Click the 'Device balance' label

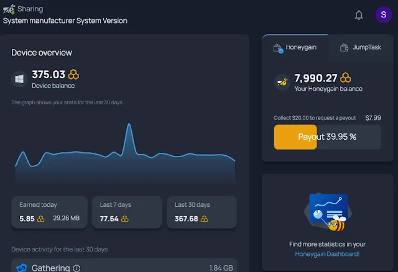pos(53,86)
